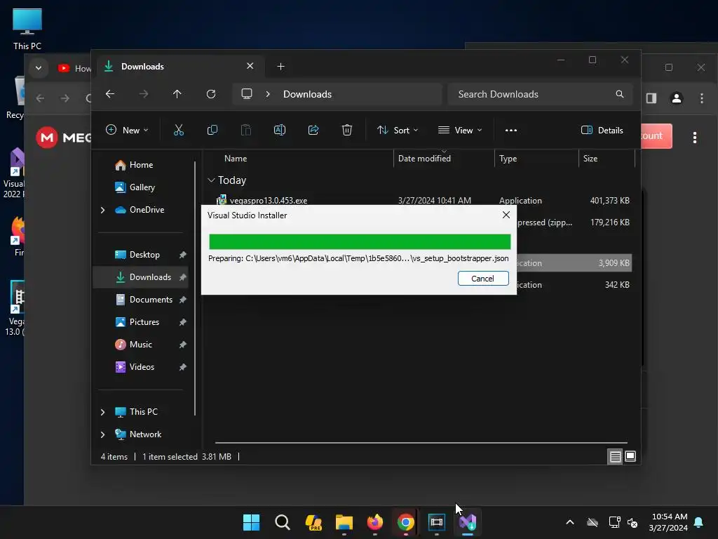Open Visual Studio Installer taskbar icon
Image resolution: width=718 pixels, height=539 pixels.
(x=468, y=522)
